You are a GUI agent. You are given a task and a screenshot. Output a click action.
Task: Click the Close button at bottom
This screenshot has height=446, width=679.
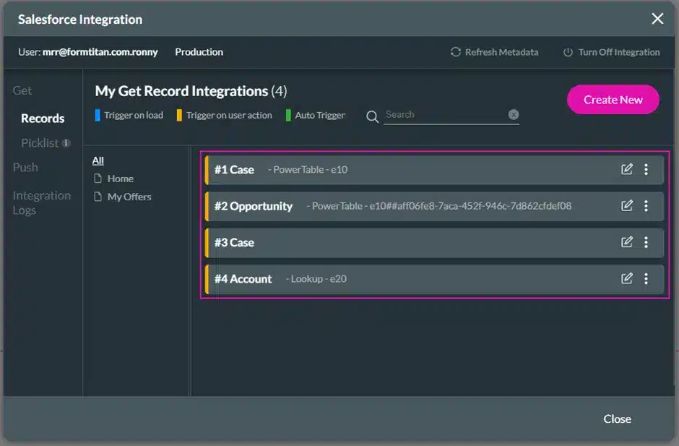617,419
